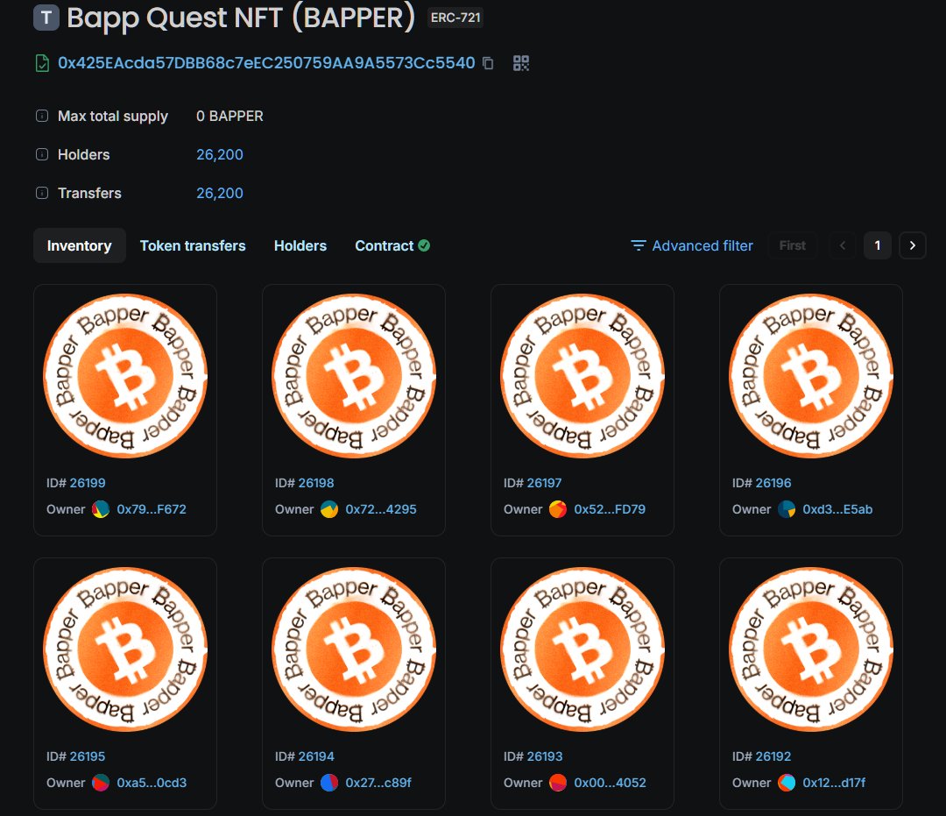Click the T token logo icon
946x816 pixels.
tap(46, 18)
